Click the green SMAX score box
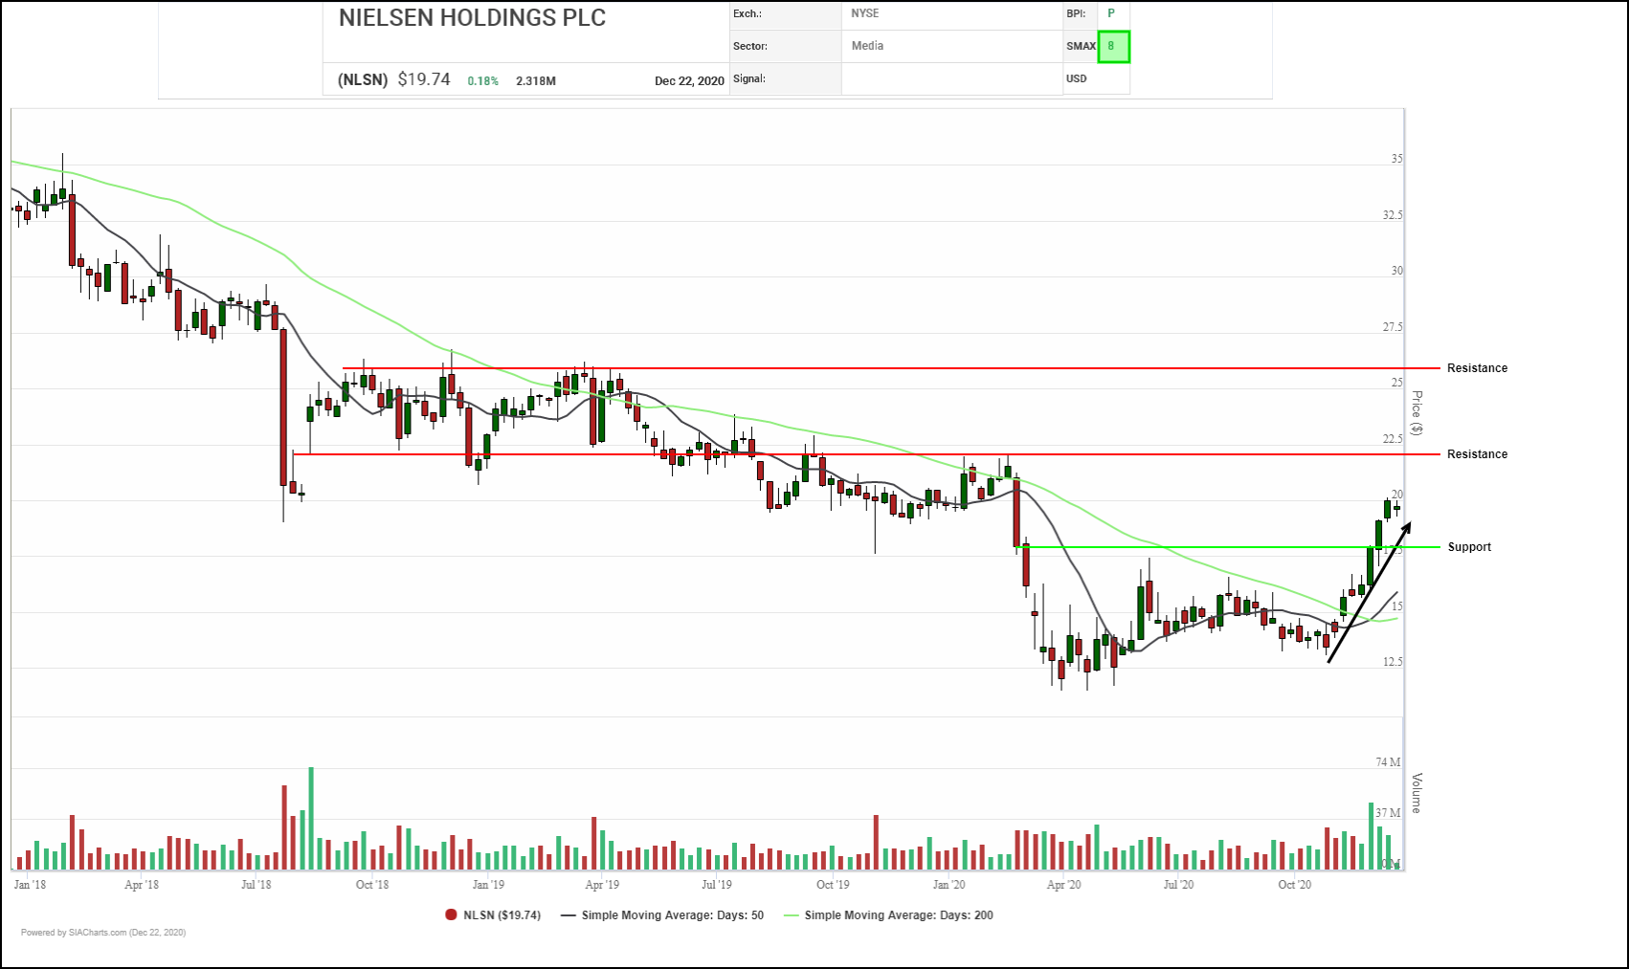The image size is (1629, 969). (x=1113, y=46)
